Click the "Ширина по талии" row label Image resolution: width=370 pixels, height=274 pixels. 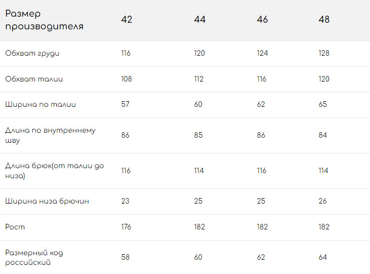(x=40, y=104)
